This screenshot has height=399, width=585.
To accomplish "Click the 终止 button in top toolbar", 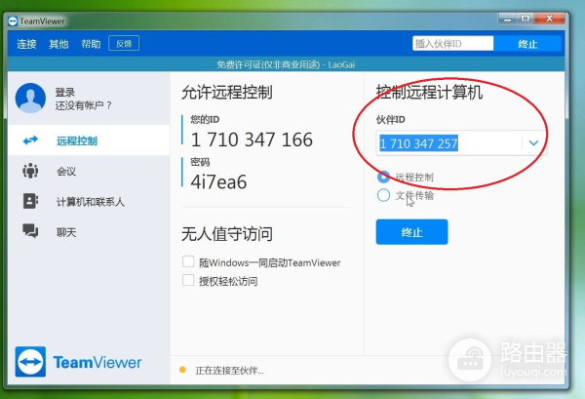I will pos(527,44).
